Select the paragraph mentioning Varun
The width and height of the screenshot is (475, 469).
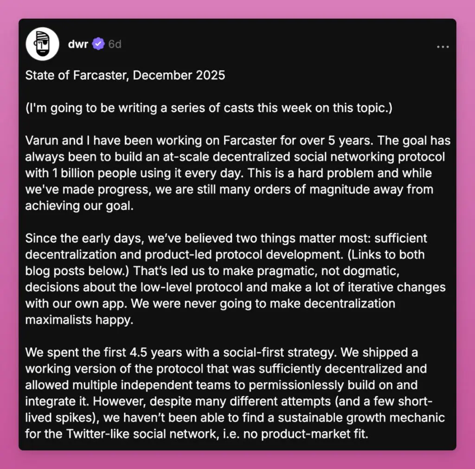(x=232, y=173)
